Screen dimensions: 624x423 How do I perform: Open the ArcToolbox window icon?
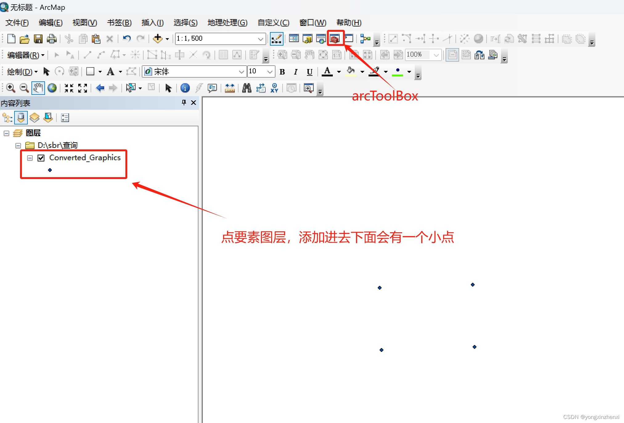[335, 39]
